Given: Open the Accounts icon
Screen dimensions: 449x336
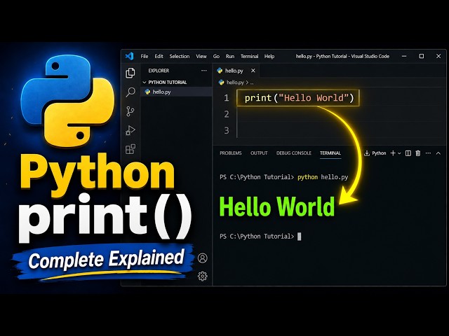Looking at the screenshot, I should point(203,258).
